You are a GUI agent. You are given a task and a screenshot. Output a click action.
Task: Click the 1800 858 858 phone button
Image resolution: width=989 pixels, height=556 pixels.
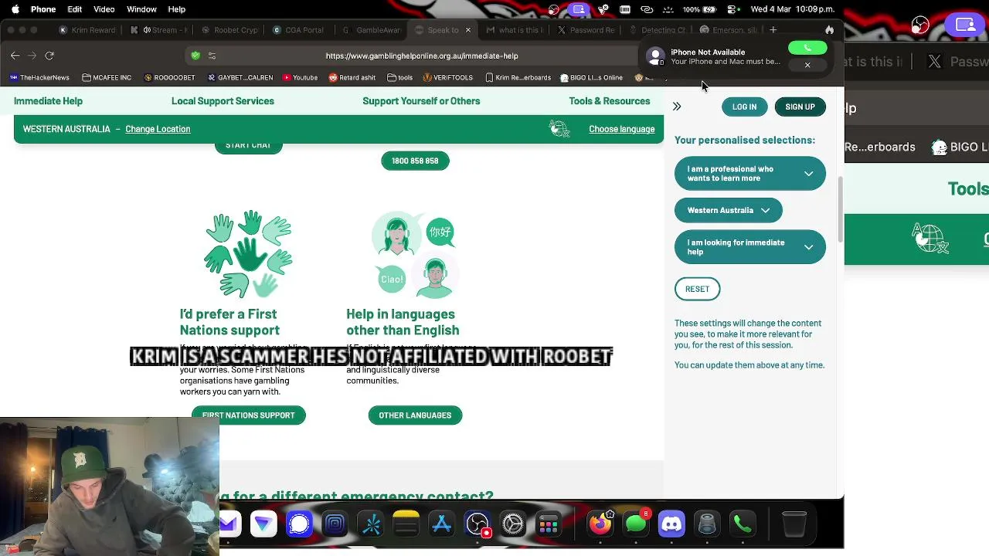[x=415, y=161]
